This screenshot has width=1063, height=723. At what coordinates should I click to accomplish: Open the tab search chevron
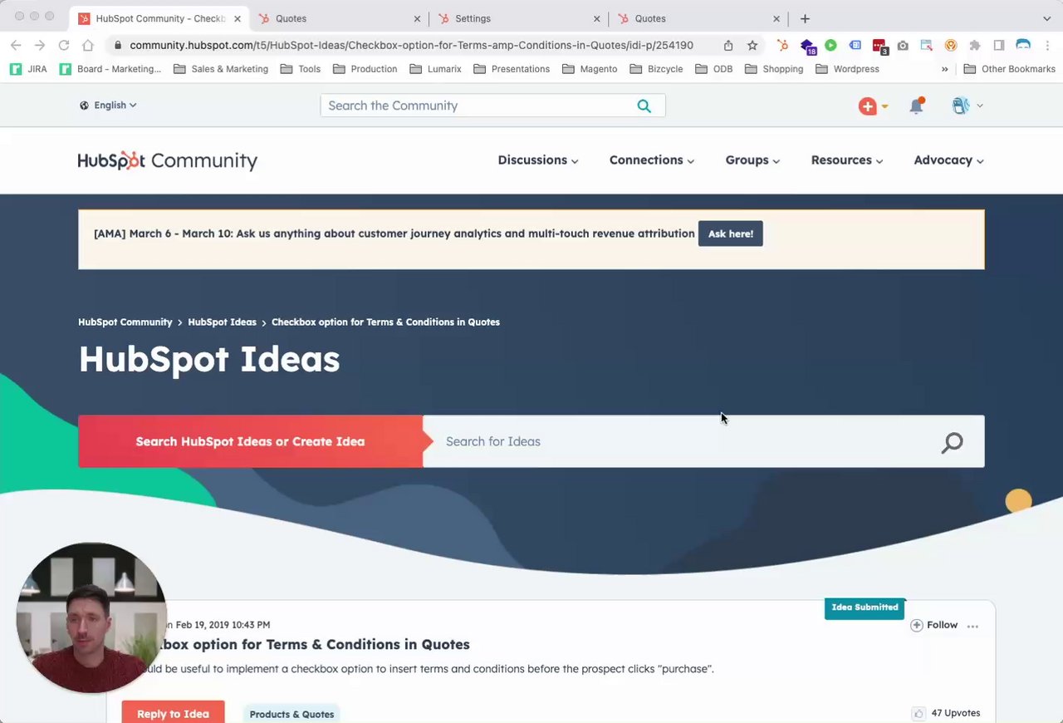(x=1046, y=18)
